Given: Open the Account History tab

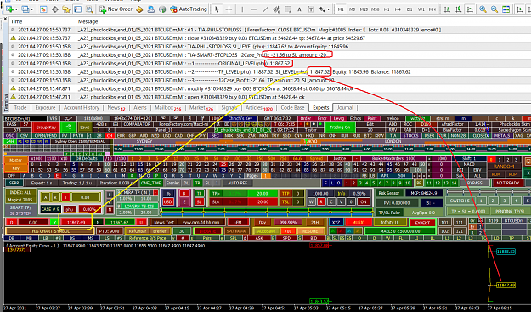Looking at the screenshot, I should [82, 107].
